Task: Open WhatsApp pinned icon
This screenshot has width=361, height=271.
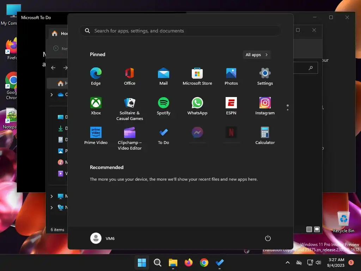Action: coord(197,106)
